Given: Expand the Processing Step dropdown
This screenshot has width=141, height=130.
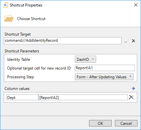Looking at the screenshot, I should (x=104, y=77).
